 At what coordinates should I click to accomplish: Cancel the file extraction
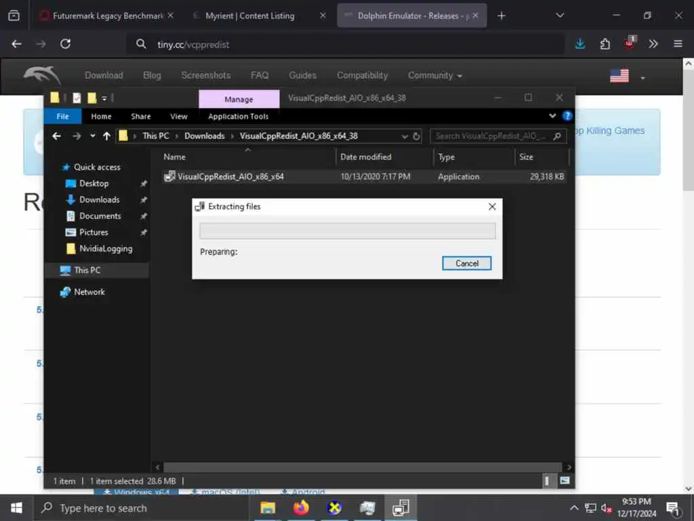466,263
